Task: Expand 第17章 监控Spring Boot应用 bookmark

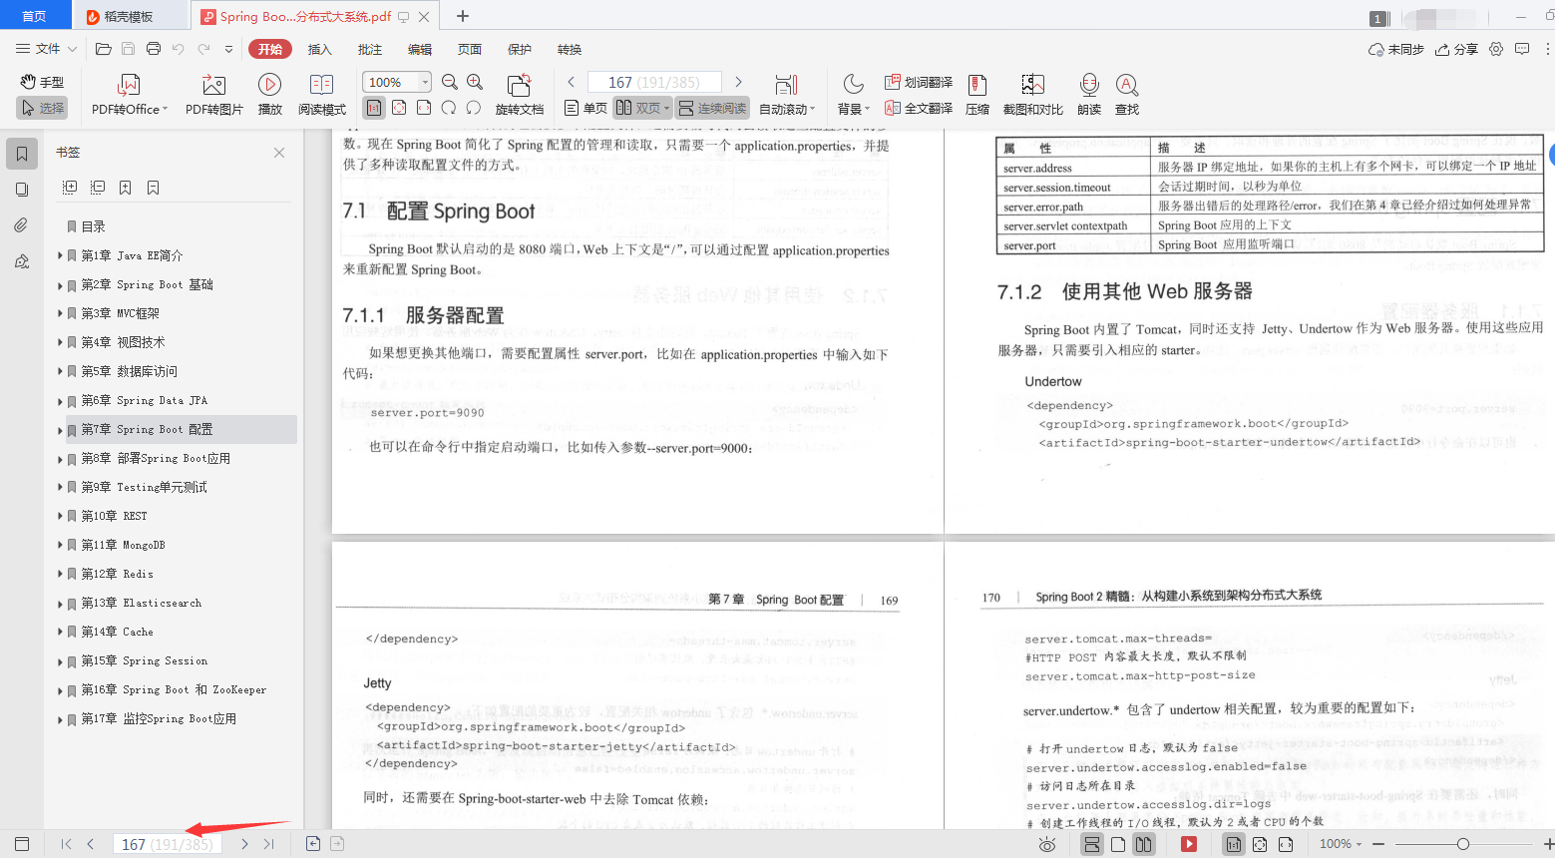Action: pos(60,719)
